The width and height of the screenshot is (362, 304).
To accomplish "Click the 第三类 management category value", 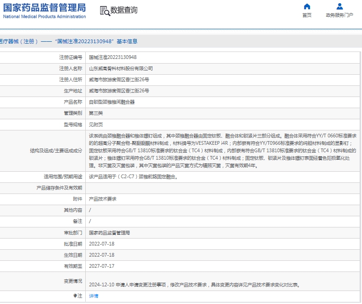I will tap(96, 113).
